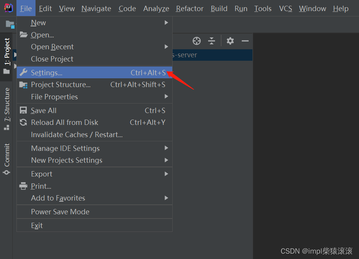Select Exit from File menu

tap(37, 225)
